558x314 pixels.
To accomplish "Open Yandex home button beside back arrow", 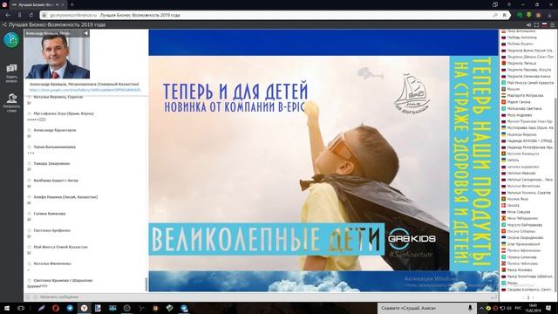I will click(19, 16).
